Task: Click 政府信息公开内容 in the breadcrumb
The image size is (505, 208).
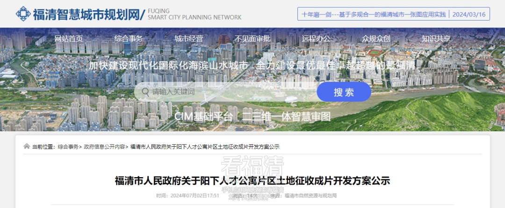Action: click(104, 147)
